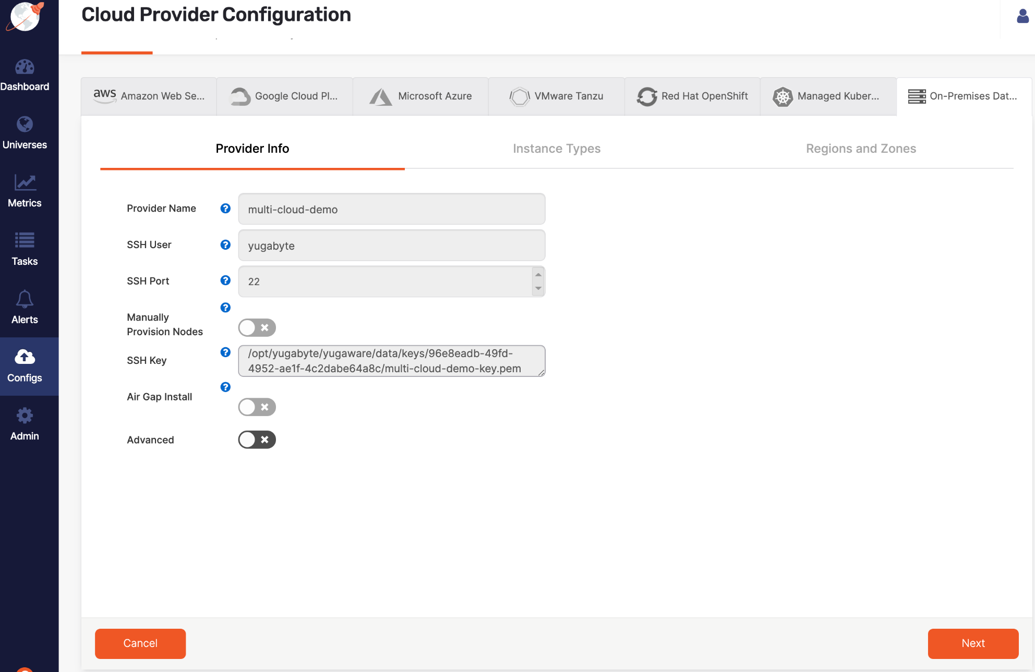Go to Universes globe icon
Image resolution: width=1035 pixels, height=672 pixels.
tap(25, 125)
